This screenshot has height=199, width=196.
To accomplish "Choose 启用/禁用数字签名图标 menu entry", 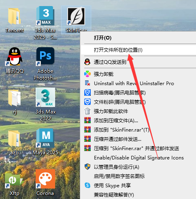I will [138, 176].
